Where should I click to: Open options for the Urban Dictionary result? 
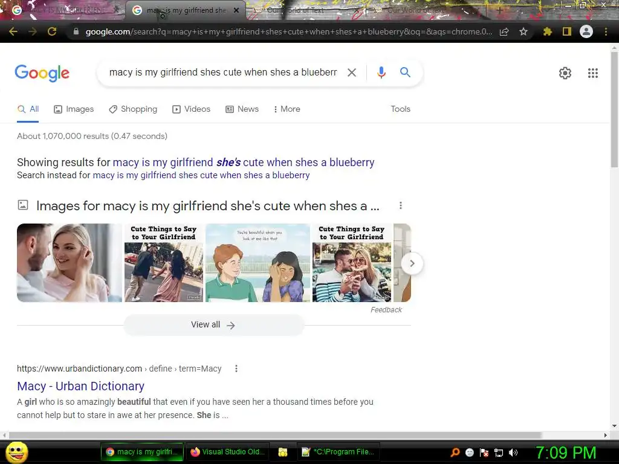236,369
